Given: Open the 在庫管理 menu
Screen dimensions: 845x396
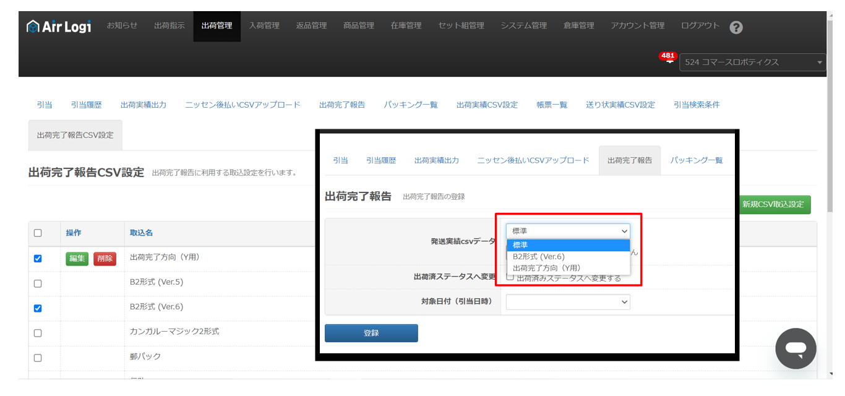Looking at the screenshot, I should tap(406, 26).
